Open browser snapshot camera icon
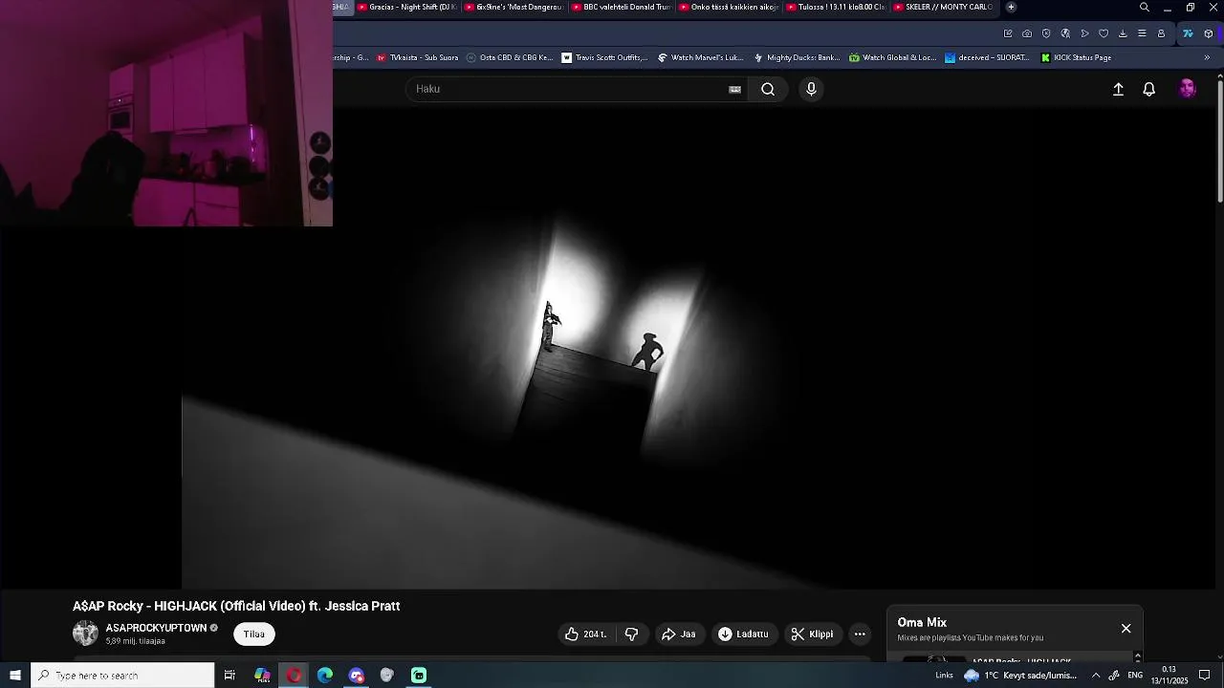Image resolution: width=1224 pixels, height=688 pixels. coord(1027,33)
